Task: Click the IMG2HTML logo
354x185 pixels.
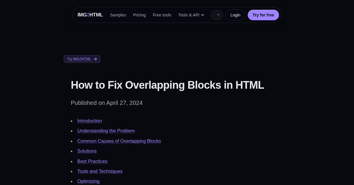Action: [90, 15]
